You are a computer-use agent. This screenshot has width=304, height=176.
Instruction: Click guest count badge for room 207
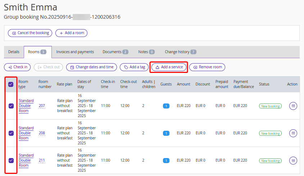point(166,106)
